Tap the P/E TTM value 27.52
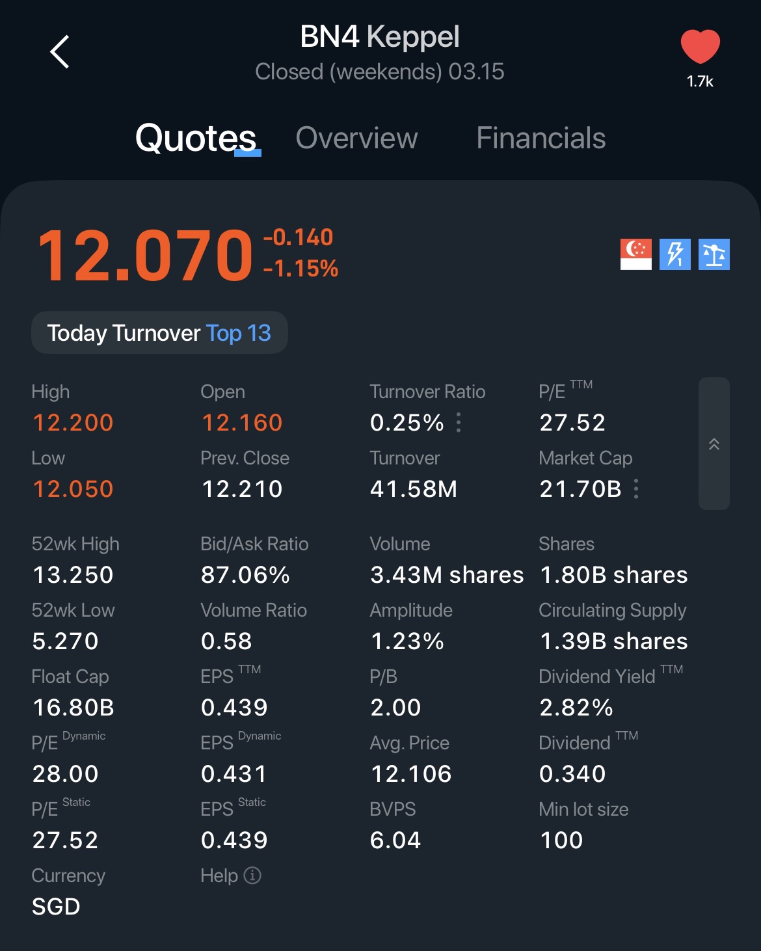Viewport: 761px width, 951px height. coord(572,423)
